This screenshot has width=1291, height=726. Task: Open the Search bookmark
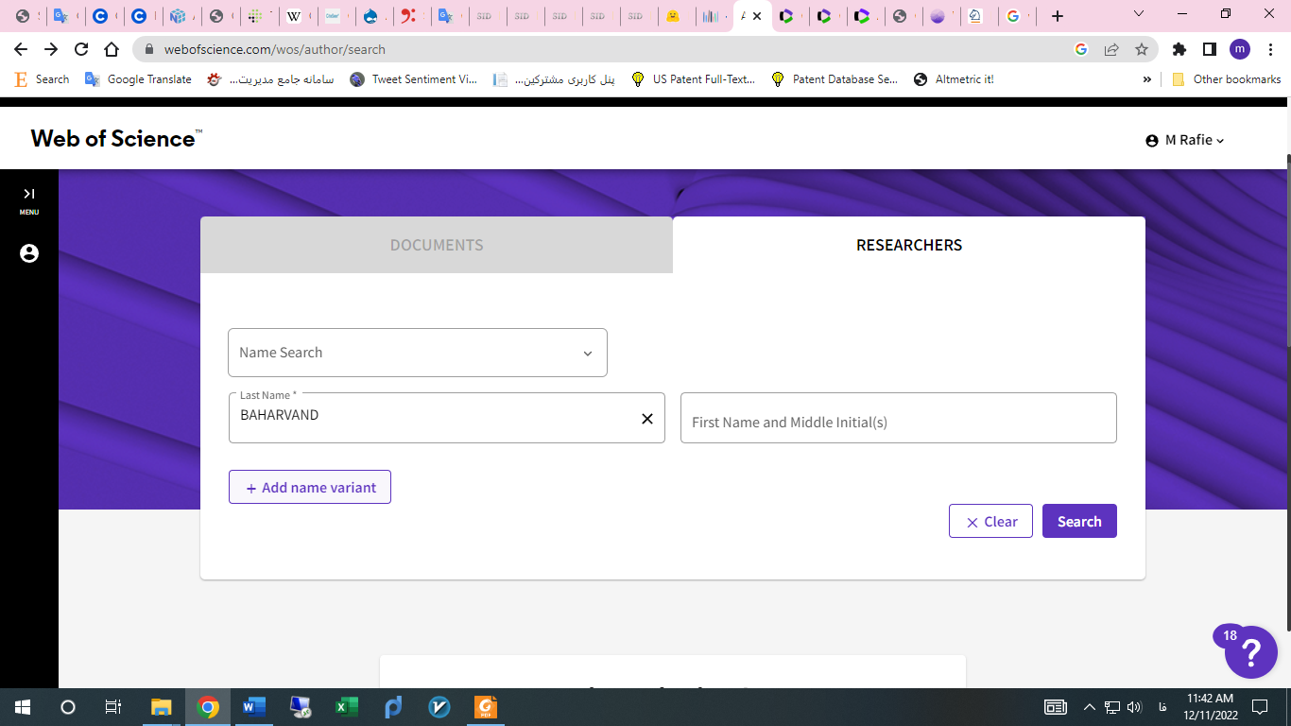[x=42, y=79]
